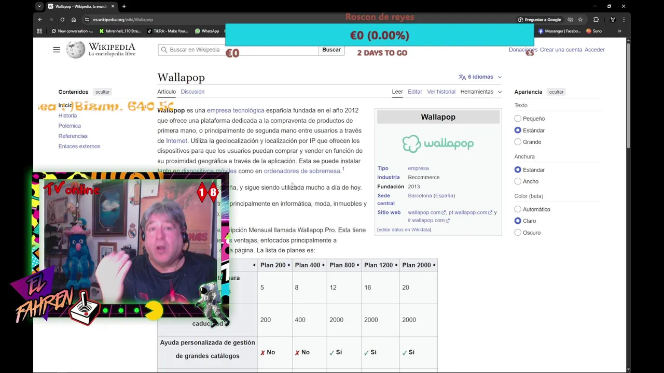Click the crossed-eye icon in address bar
Screen dimensions: 664x373
point(570,20)
